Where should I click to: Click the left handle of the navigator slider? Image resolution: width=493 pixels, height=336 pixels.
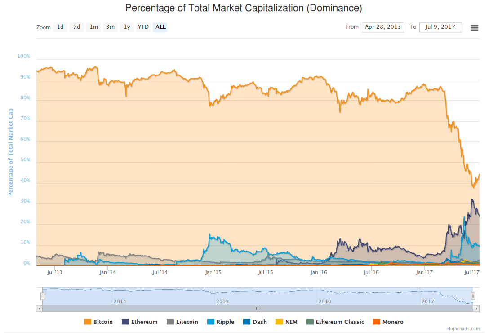point(43,296)
